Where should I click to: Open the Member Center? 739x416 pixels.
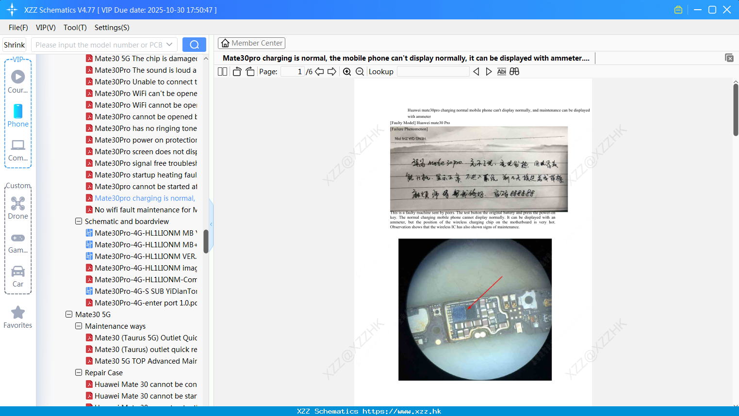251,43
